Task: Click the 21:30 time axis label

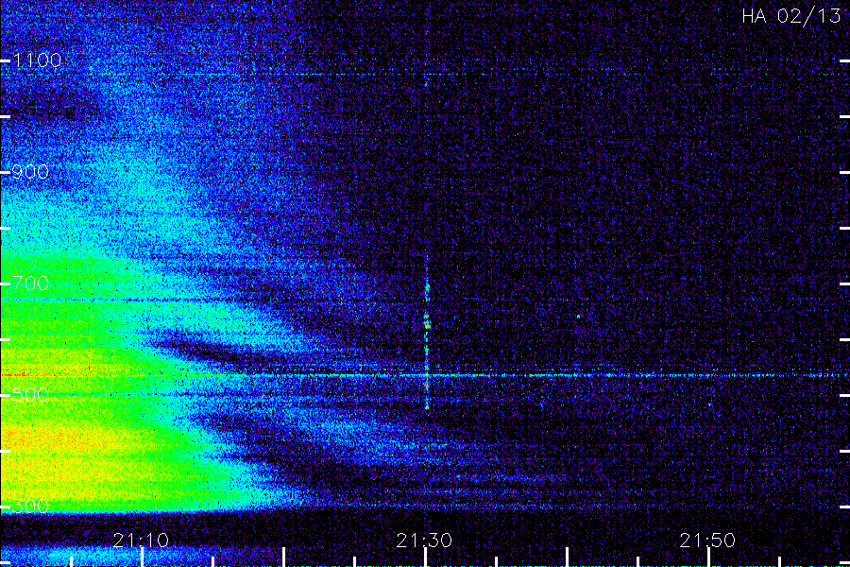Action: pyautogui.click(x=424, y=541)
